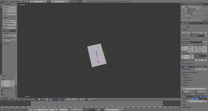Open the Render menu in top bar
The image size is (208, 111).
coord(11,1)
